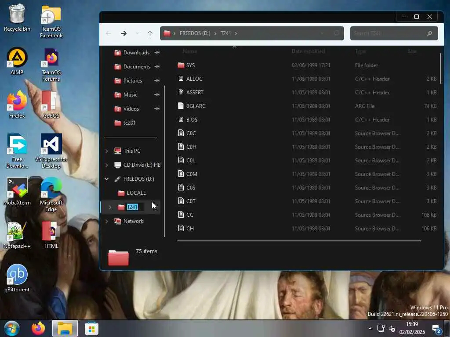The height and width of the screenshot is (337, 450).
Task: Expand CD Drive (E:) tree node
Action: tap(107, 165)
